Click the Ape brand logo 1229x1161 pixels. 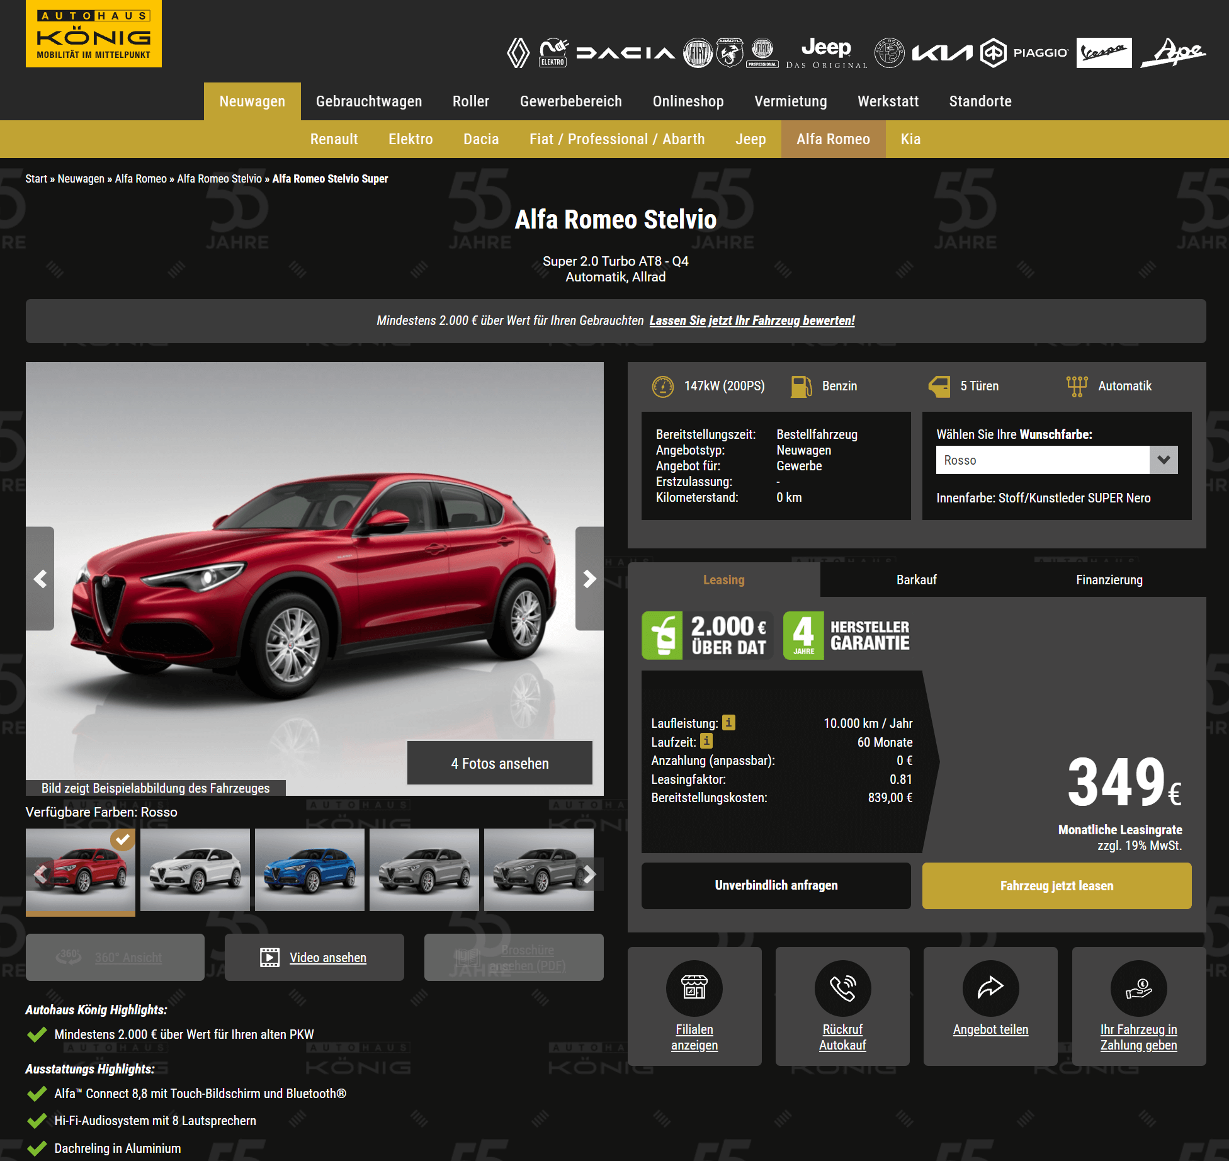pyautogui.click(x=1173, y=52)
